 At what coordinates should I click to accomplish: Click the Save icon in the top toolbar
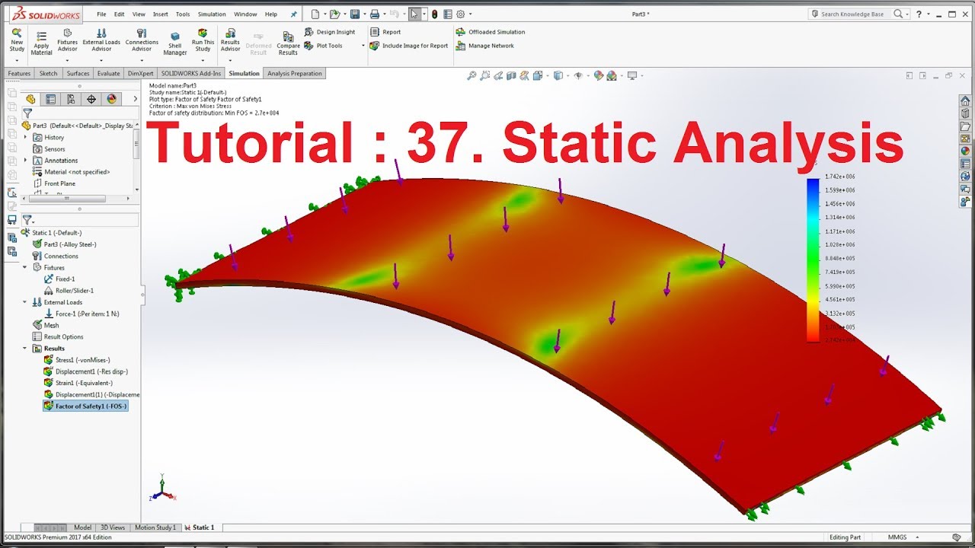(355, 14)
